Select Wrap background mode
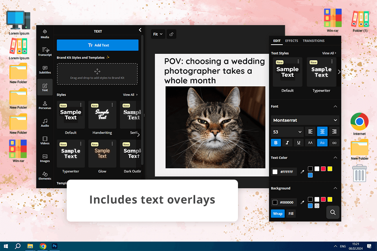 click(x=278, y=213)
